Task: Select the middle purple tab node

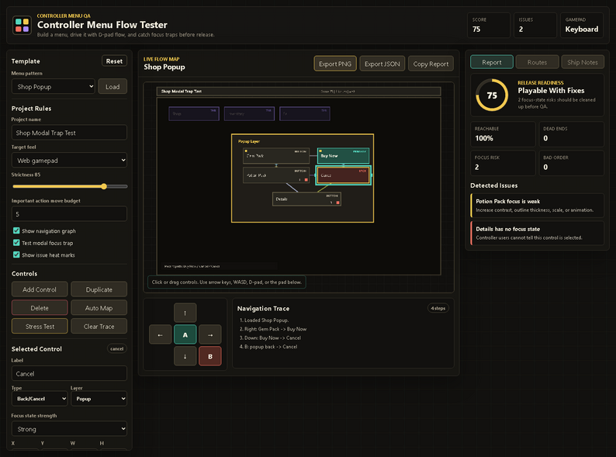Action: coord(250,113)
